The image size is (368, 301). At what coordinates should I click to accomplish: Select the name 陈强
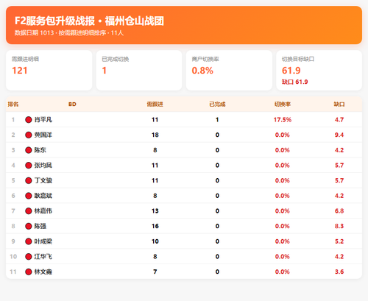tap(40, 226)
